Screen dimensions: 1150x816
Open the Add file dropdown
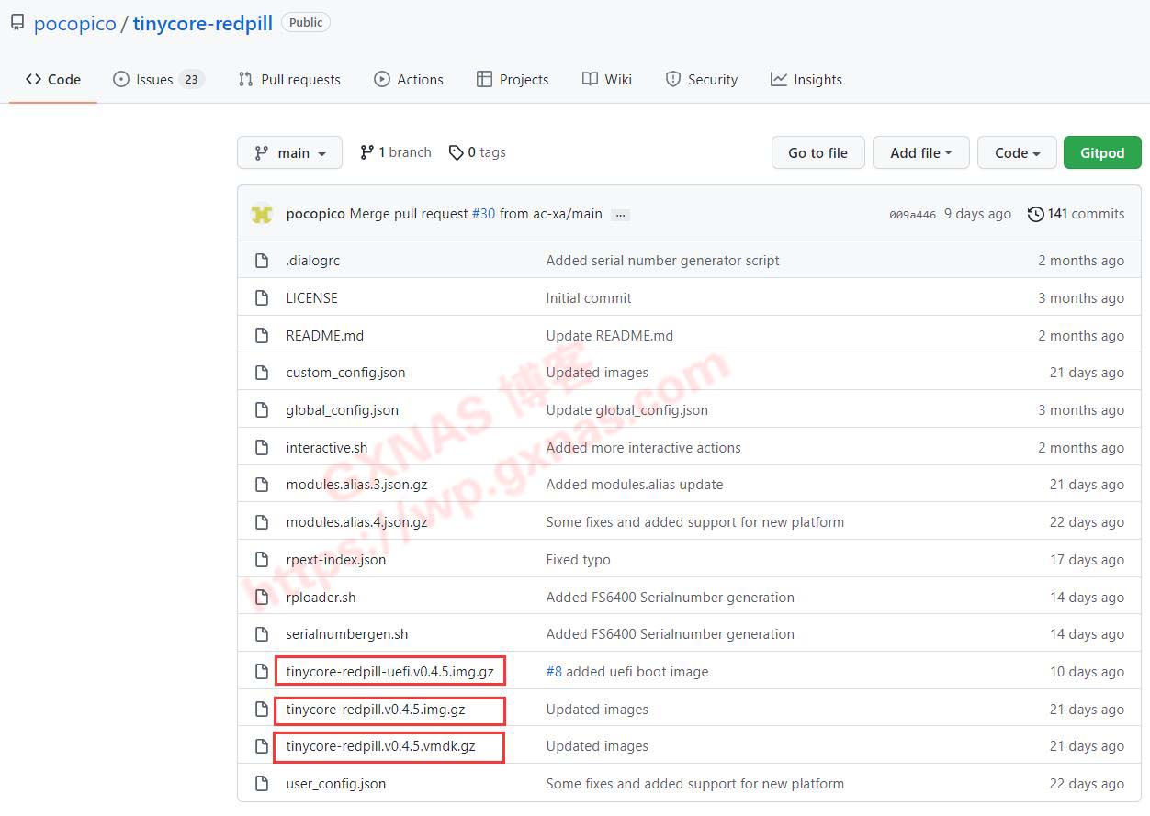pos(920,152)
